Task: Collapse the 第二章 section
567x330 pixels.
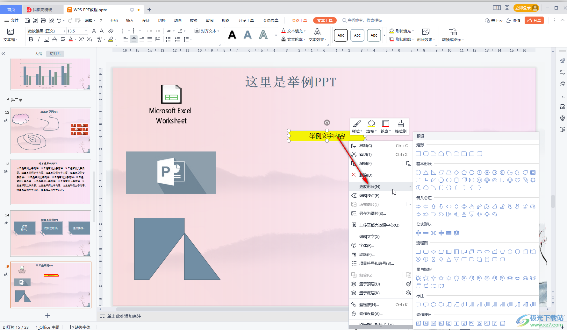Action: pos(7,100)
